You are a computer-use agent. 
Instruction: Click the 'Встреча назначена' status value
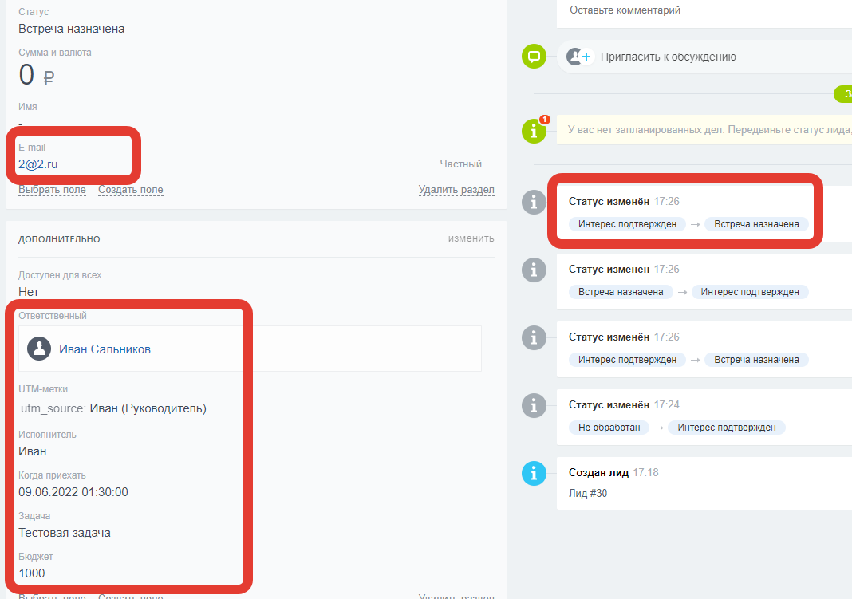pyautogui.click(x=72, y=29)
